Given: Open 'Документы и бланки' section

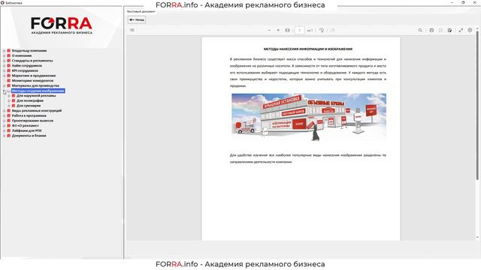Looking at the screenshot, I should (29, 136).
